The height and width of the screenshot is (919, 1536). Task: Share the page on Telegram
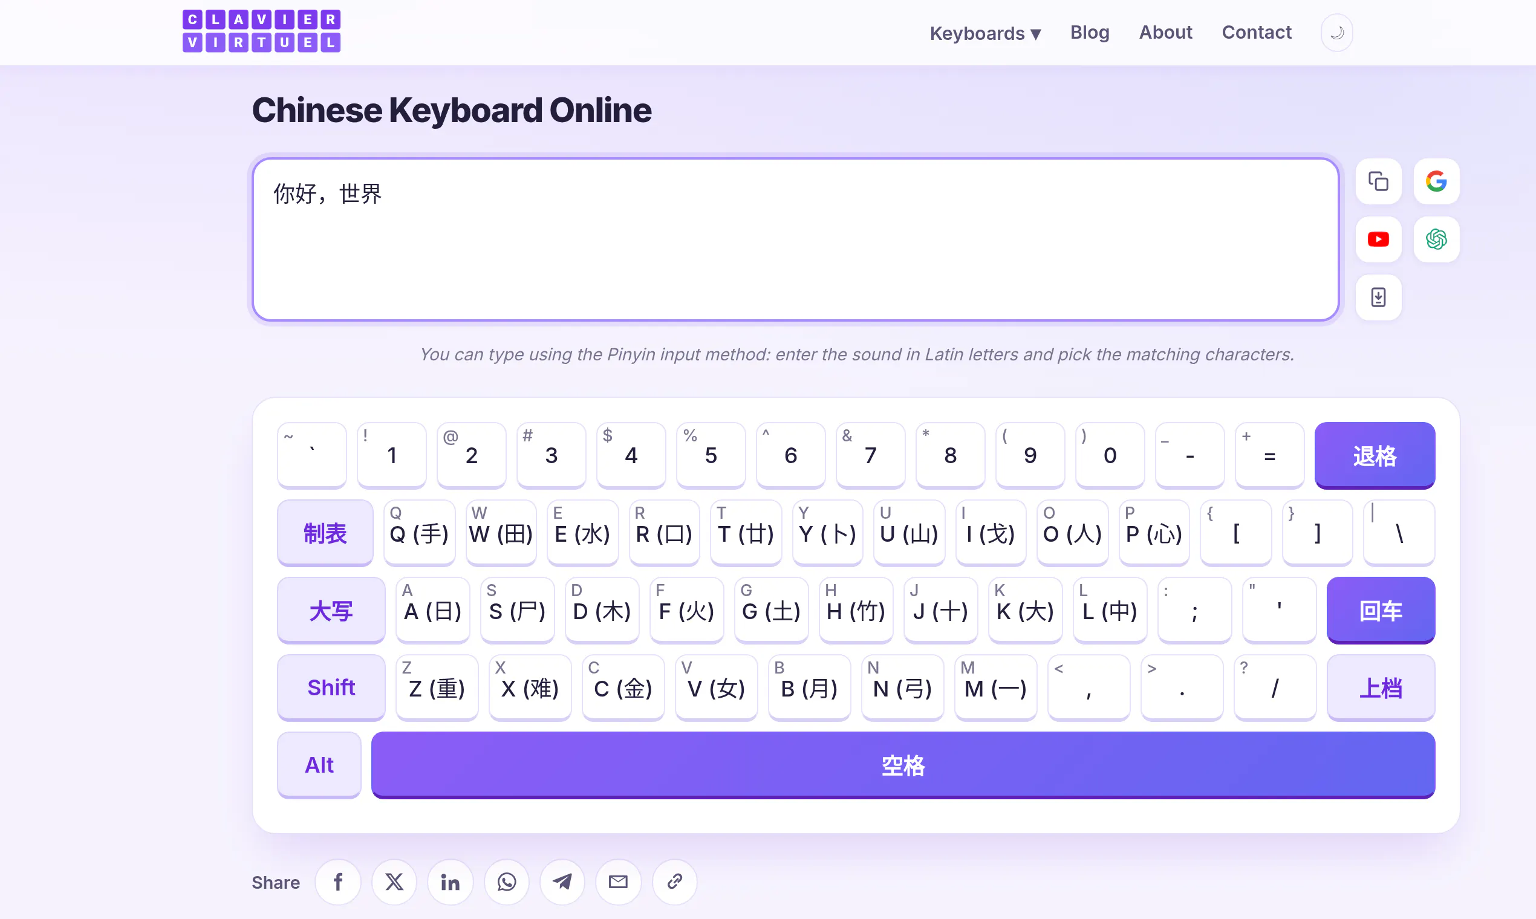[562, 882]
